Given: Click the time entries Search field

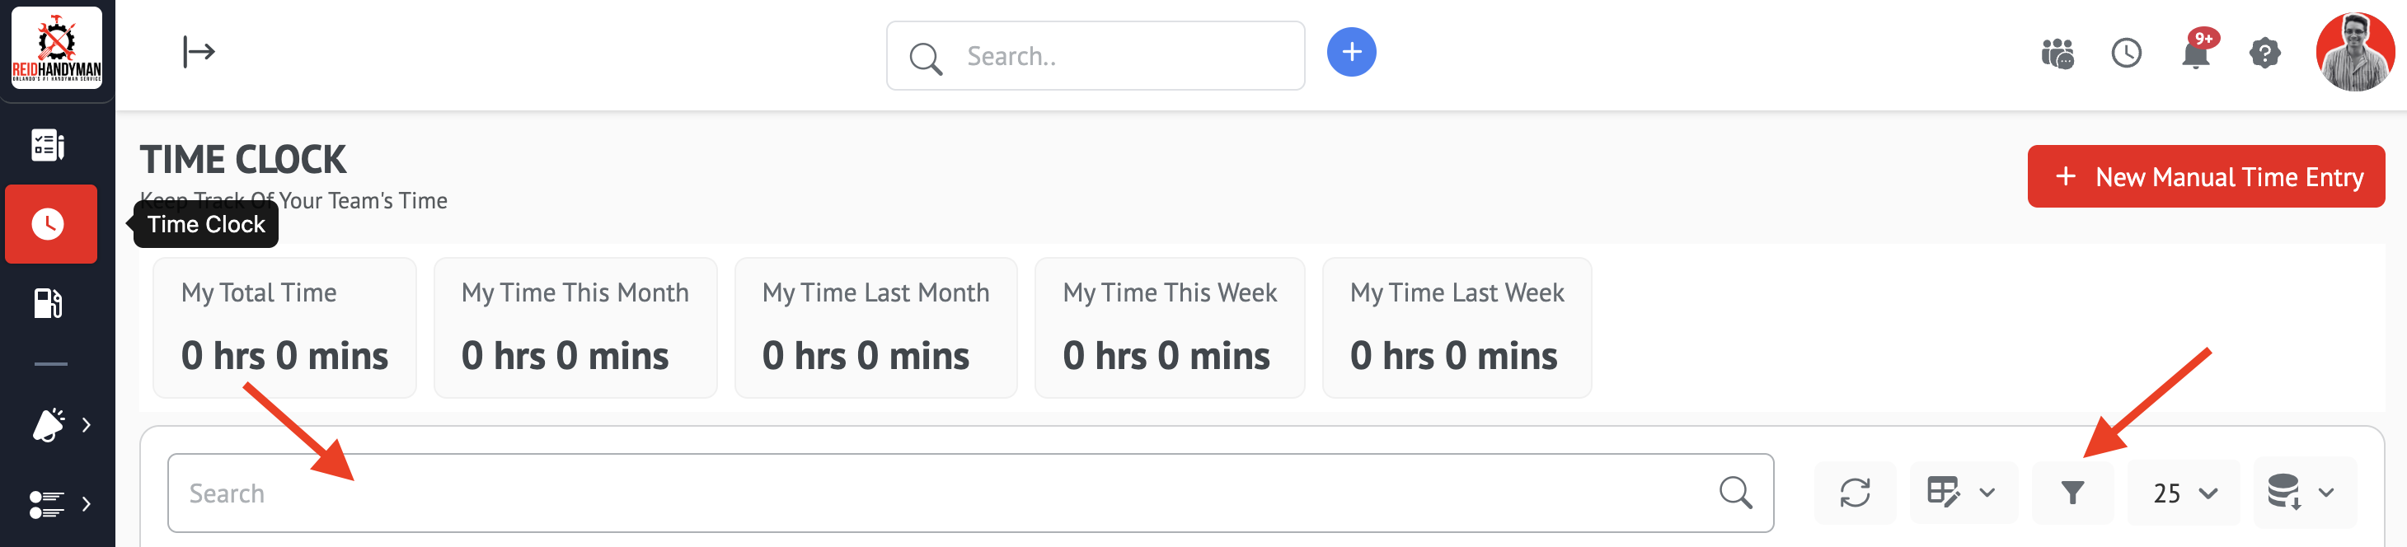Looking at the screenshot, I should point(935,493).
